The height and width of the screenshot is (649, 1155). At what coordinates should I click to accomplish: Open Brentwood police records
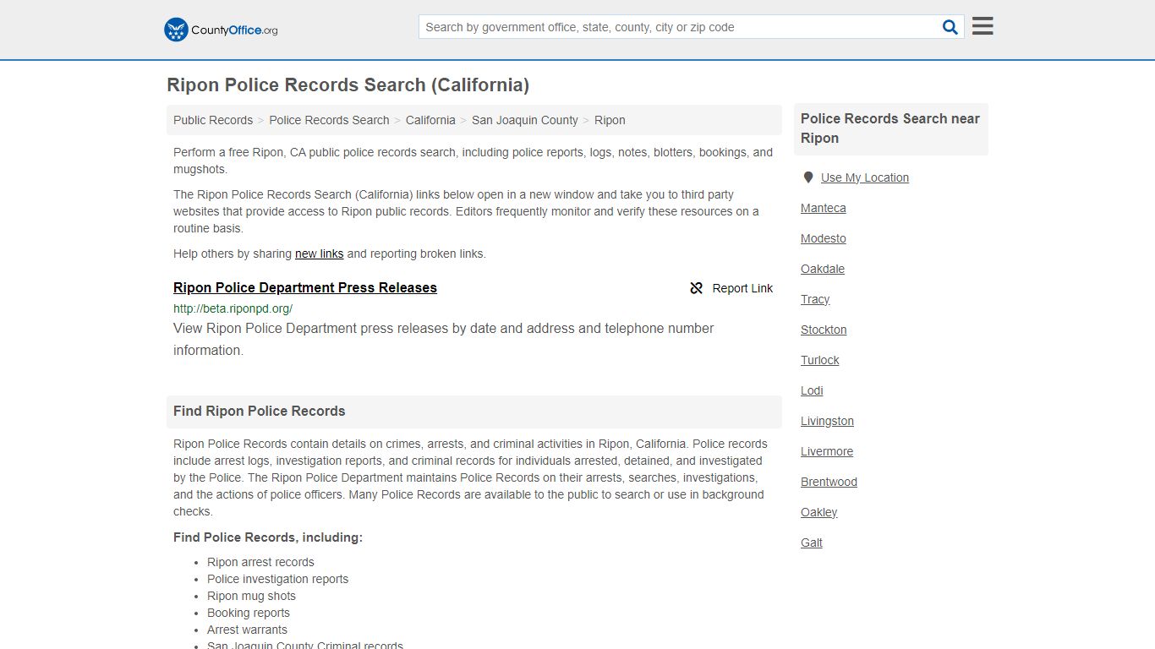click(x=829, y=482)
